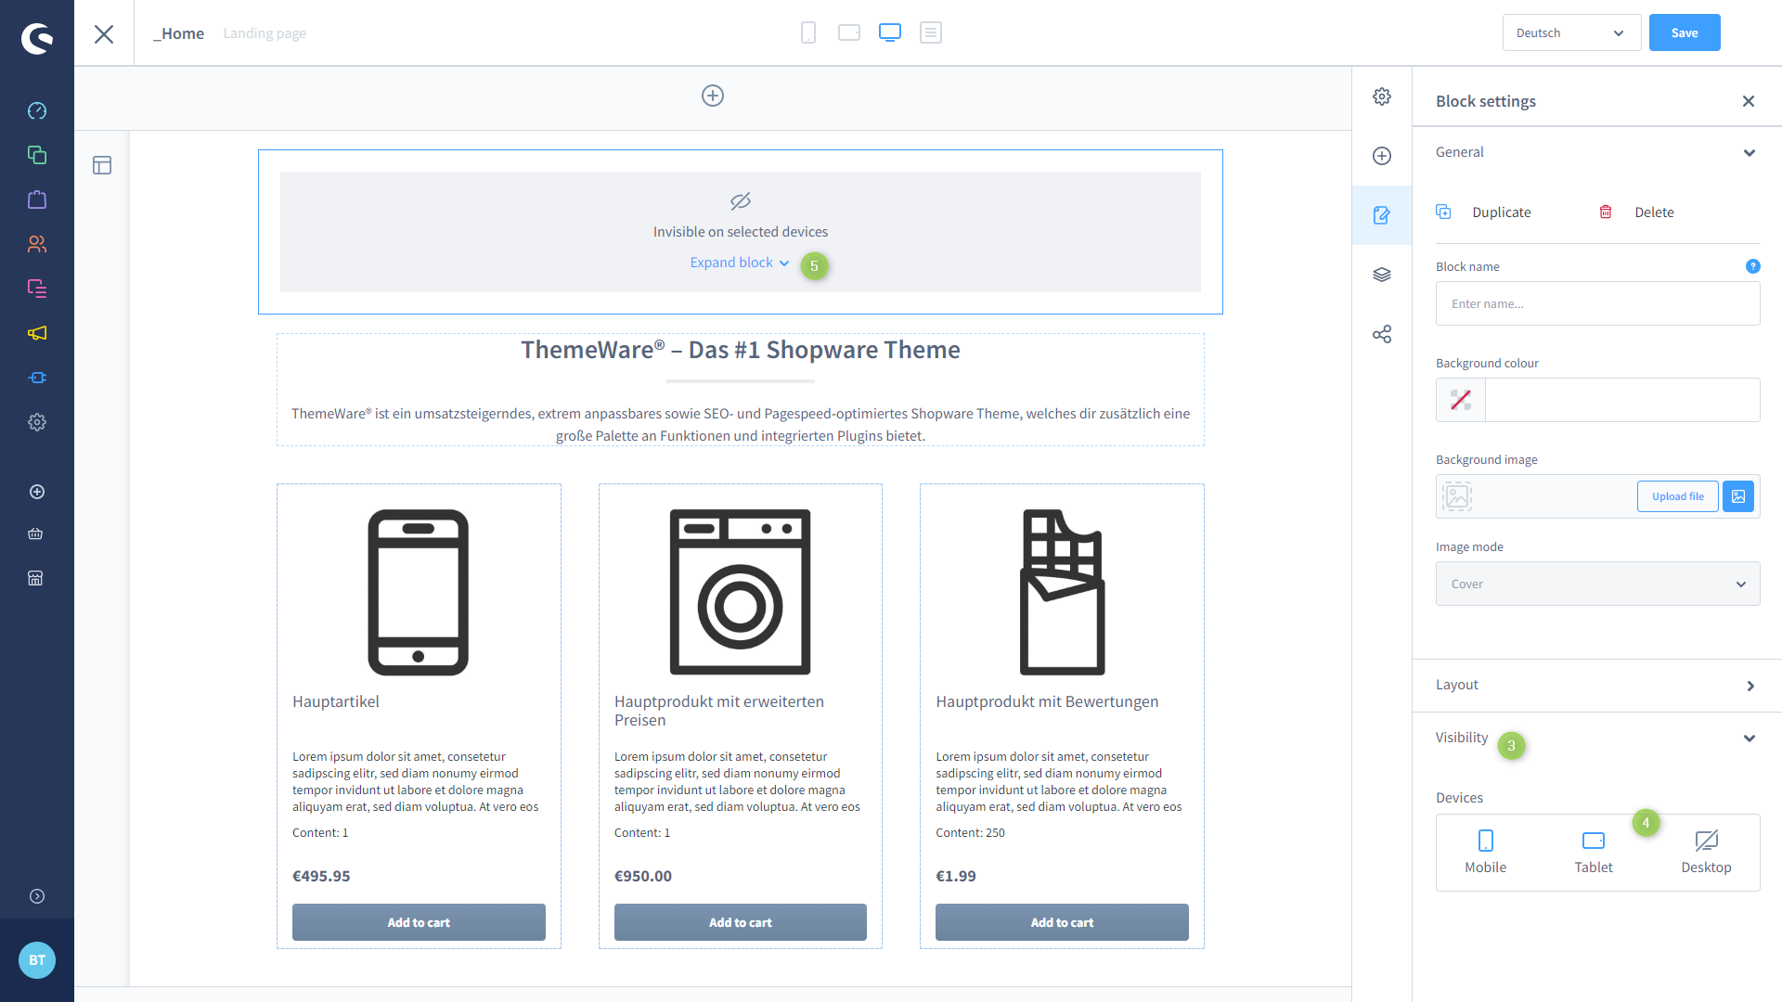Open Marketing megaphone icon in sidebar
The width and height of the screenshot is (1782, 1002).
(37, 333)
